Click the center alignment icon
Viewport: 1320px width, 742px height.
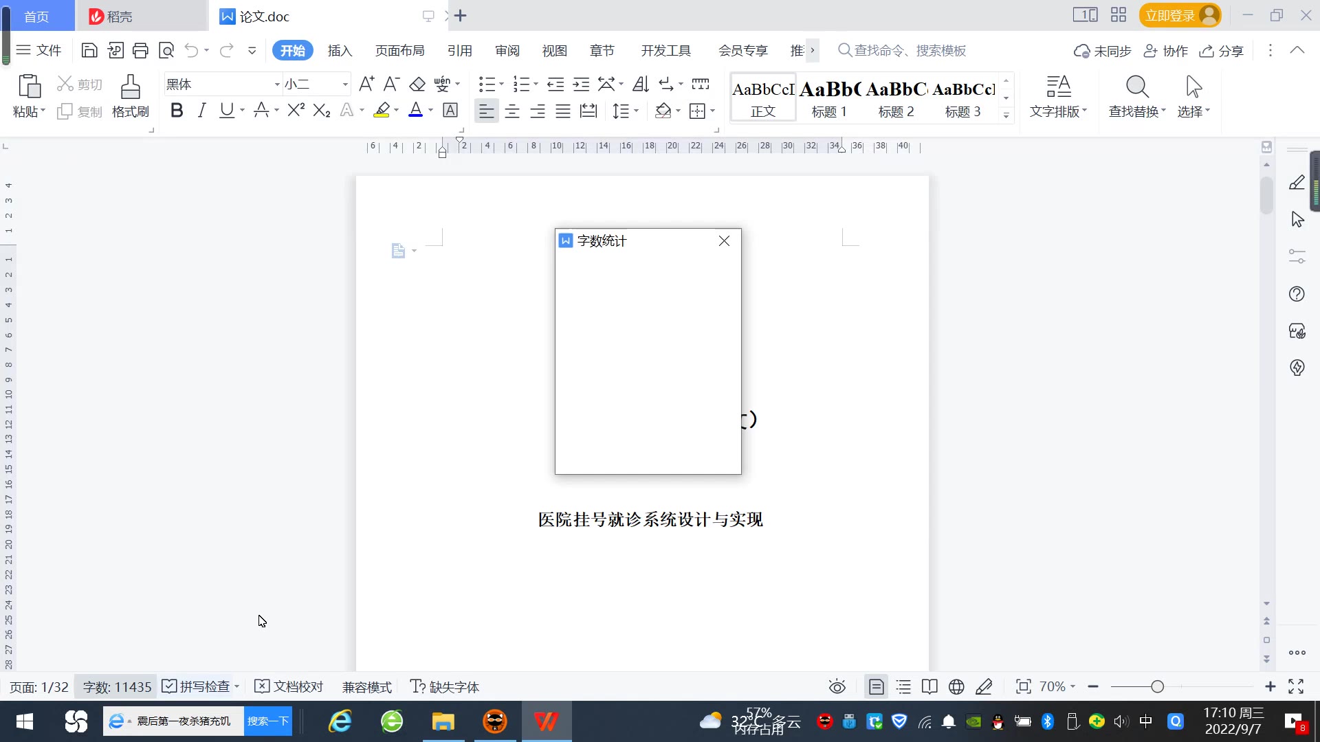click(x=511, y=111)
